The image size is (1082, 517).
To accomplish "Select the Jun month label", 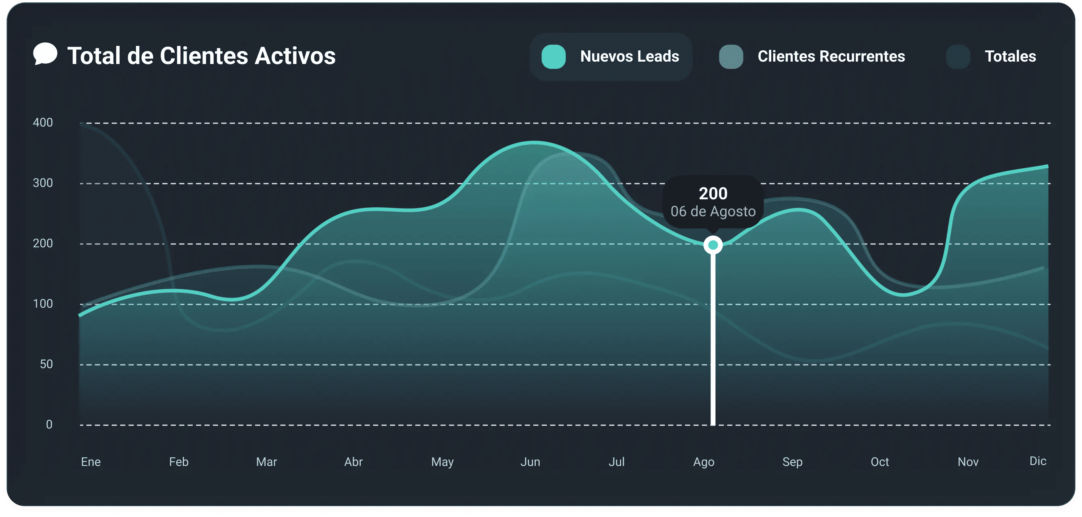I will point(530,462).
